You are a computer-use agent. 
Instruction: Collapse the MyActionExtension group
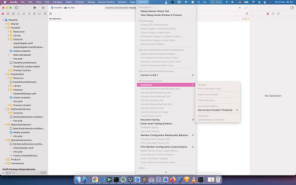click(6, 125)
